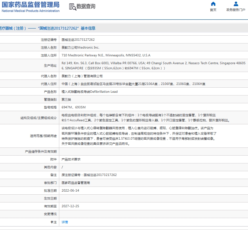The height and width of the screenshot is (230, 248).
Task: Click the 结构及组成/主要组成成分 label
Action: click(x=38, y=118)
